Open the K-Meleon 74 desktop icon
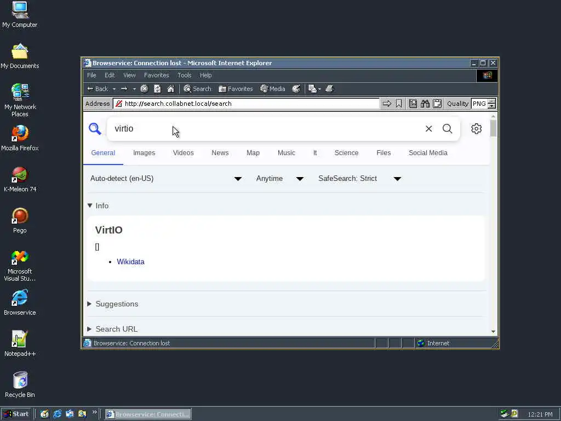 (x=20, y=180)
